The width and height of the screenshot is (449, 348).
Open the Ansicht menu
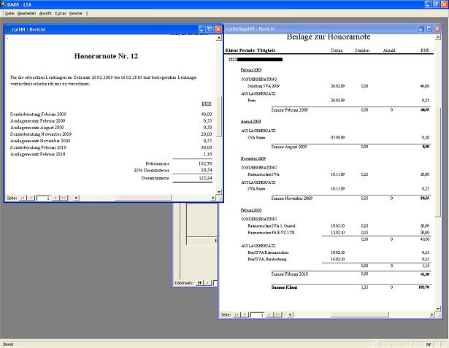(45, 13)
